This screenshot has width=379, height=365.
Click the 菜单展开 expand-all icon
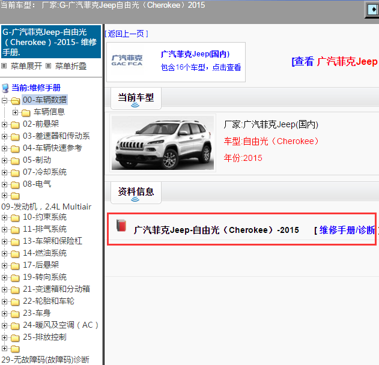click(x=4, y=65)
